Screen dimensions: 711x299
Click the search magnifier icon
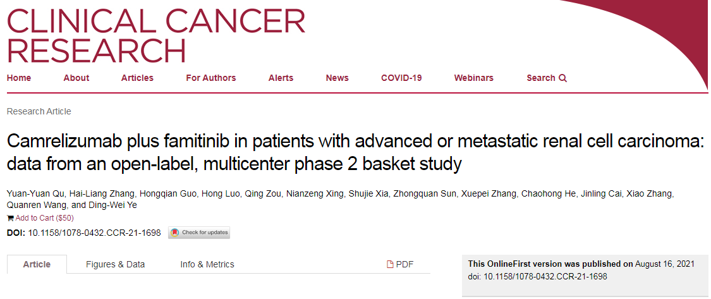[x=562, y=78]
